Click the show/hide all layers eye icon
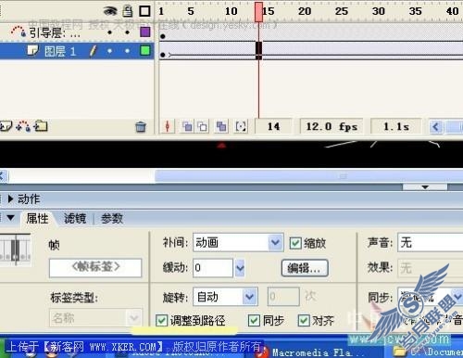 (110, 11)
